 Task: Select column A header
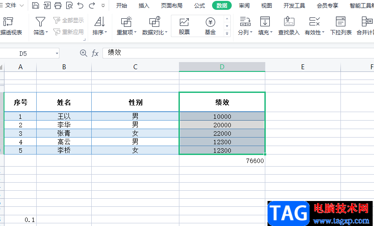pos(21,67)
